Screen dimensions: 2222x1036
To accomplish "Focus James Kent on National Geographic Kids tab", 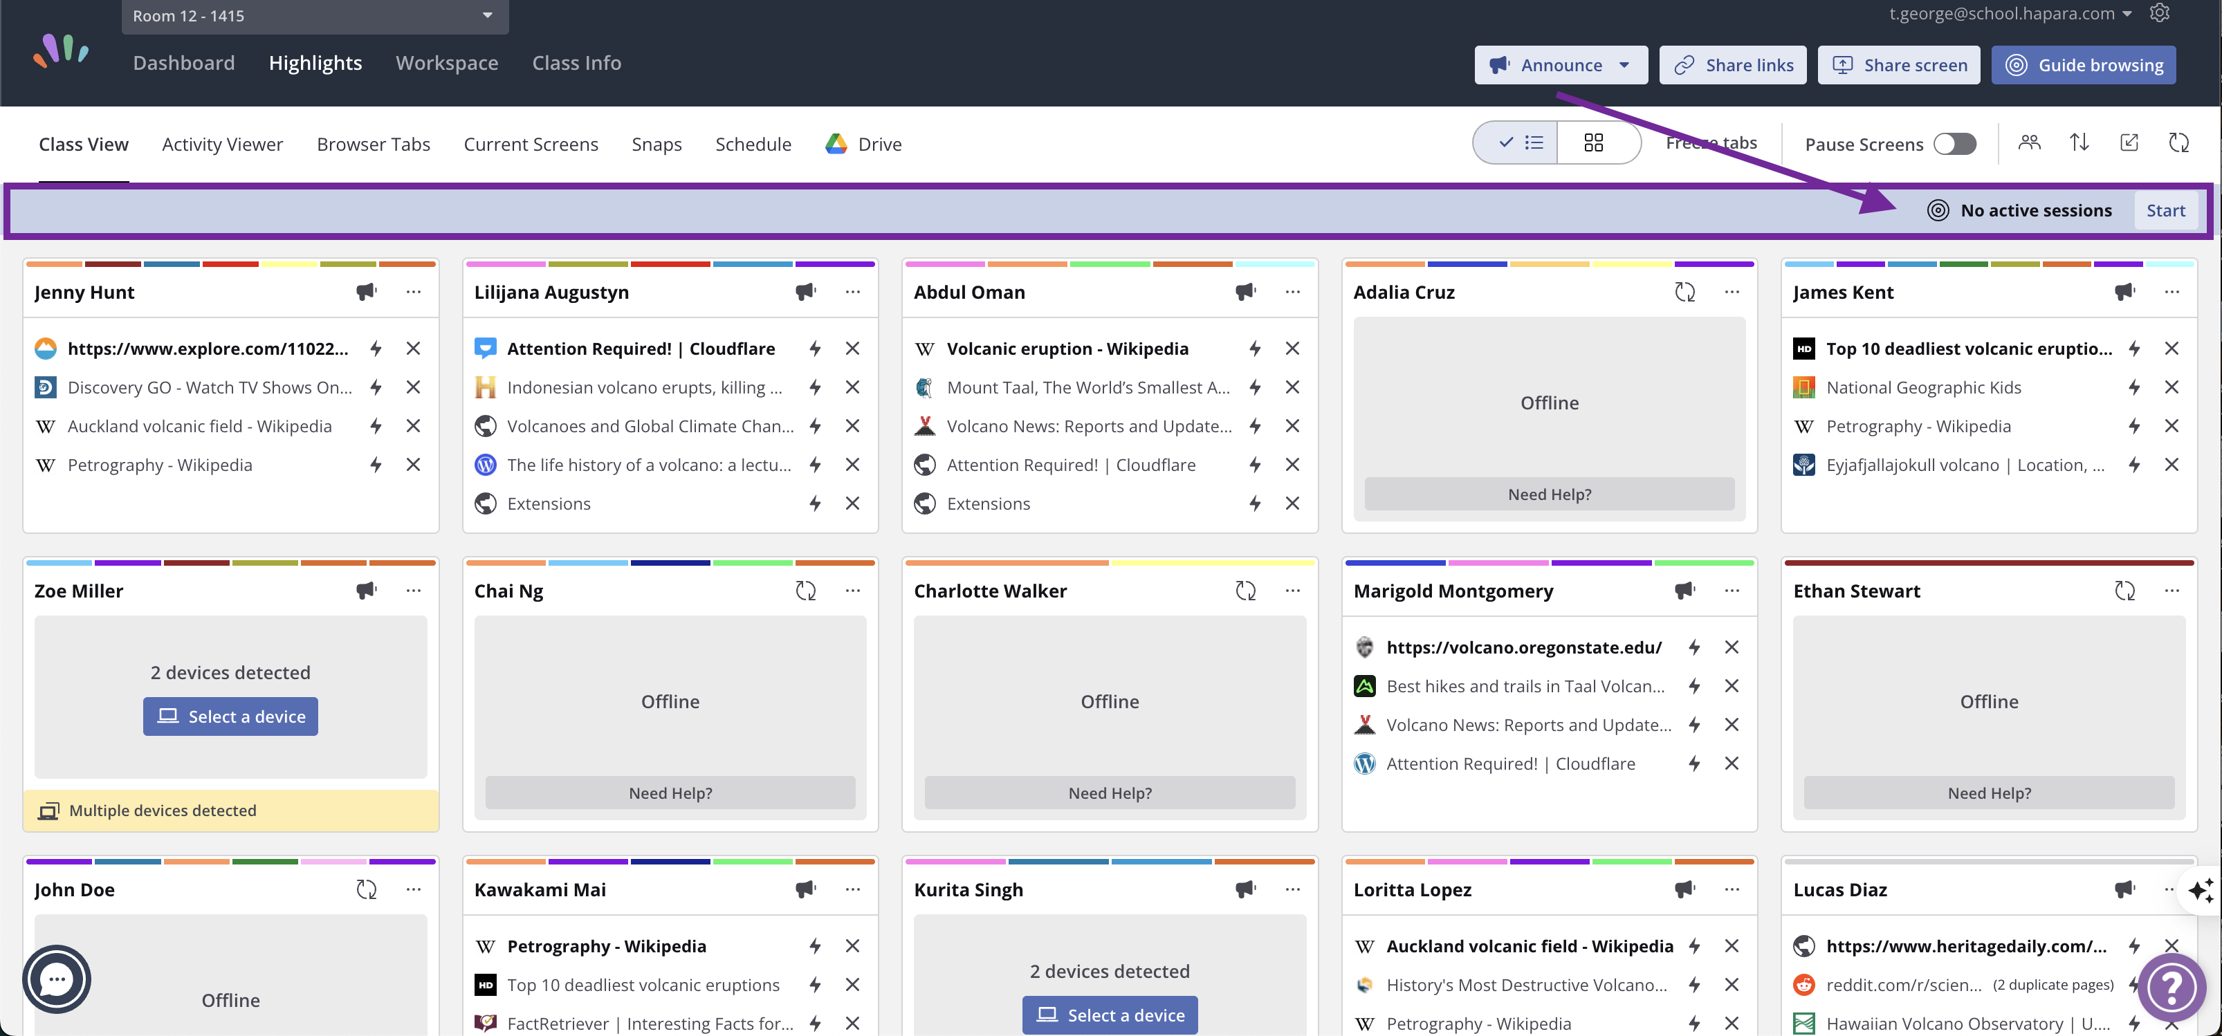I will (x=2134, y=387).
